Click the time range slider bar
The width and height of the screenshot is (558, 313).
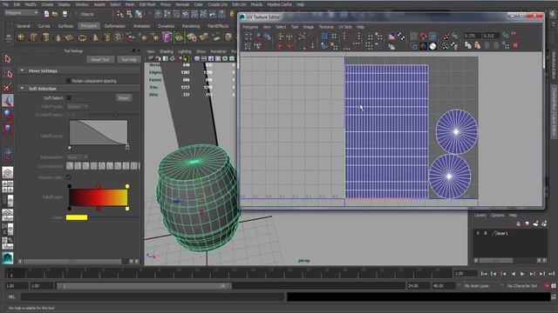tap(143, 286)
